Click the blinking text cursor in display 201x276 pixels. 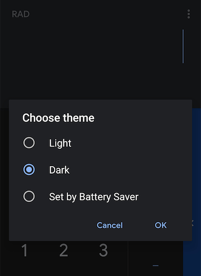(x=183, y=46)
